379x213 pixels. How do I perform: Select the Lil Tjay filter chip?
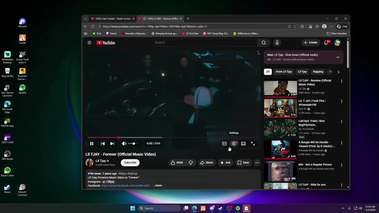point(302,72)
